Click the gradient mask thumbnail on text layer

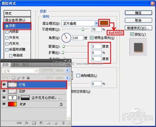(25, 98)
